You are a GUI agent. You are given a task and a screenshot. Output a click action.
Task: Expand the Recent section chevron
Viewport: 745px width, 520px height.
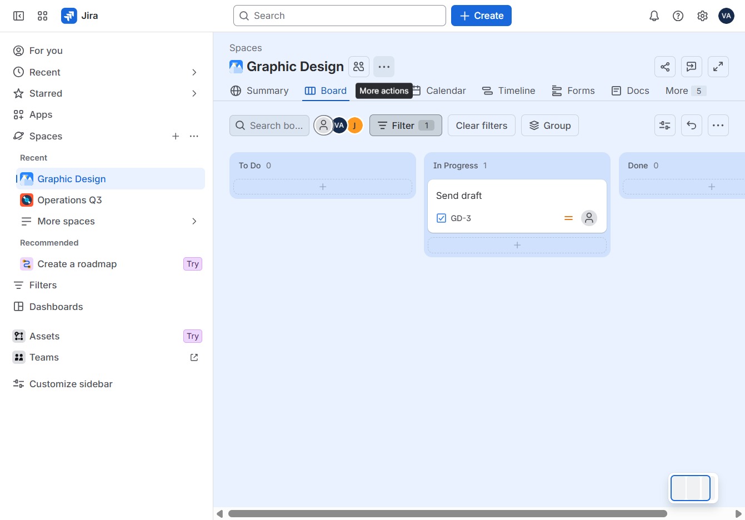click(x=194, y=72)
